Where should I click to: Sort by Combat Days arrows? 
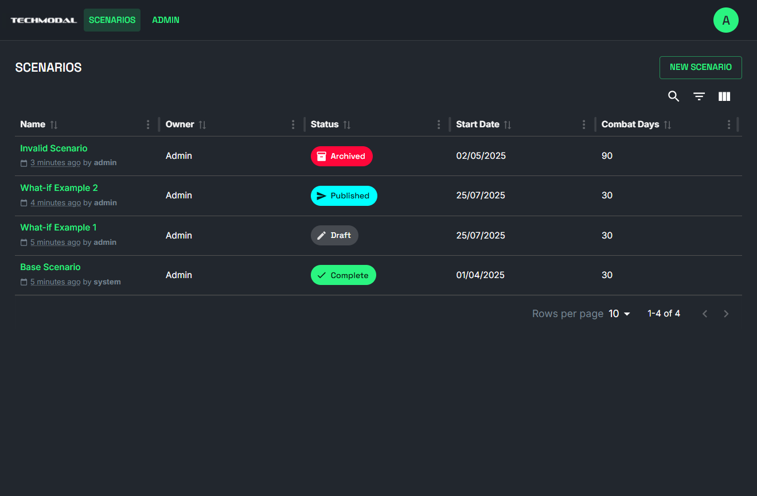(x=668, y=124)
